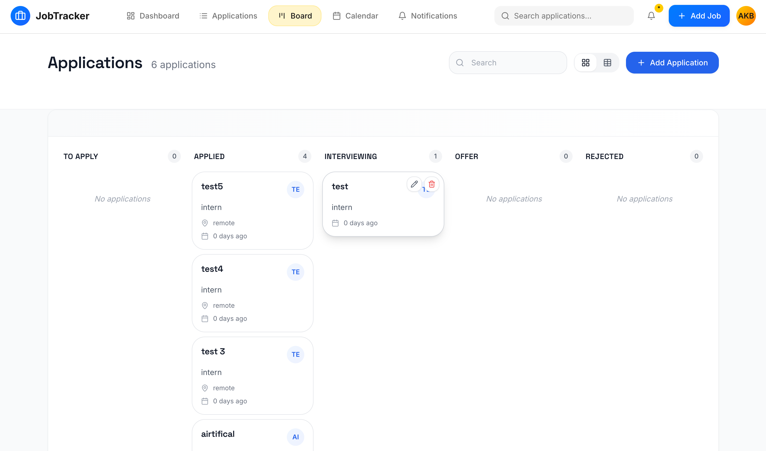Click the Interviewing column header

tap(351, 157)
